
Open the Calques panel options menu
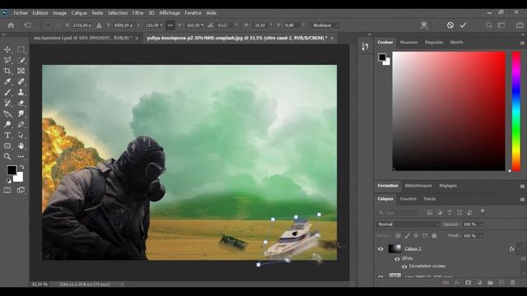click(x=522, y=199)
